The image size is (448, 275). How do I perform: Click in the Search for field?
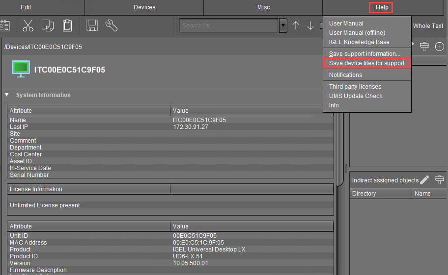click(x=228, y=26)
